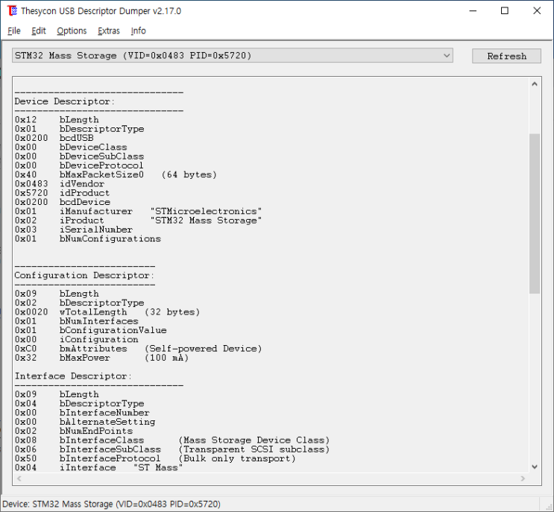Screen dimensions: 554x512
Task: Click the 'Interface Descriptor:' heading
Action: (x=73, y=376)
